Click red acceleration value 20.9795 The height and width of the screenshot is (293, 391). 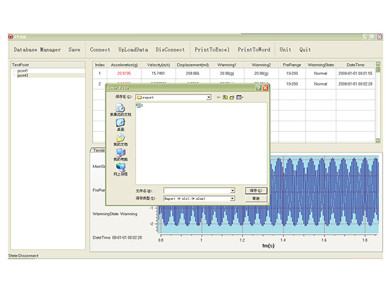tap(124, 73)
